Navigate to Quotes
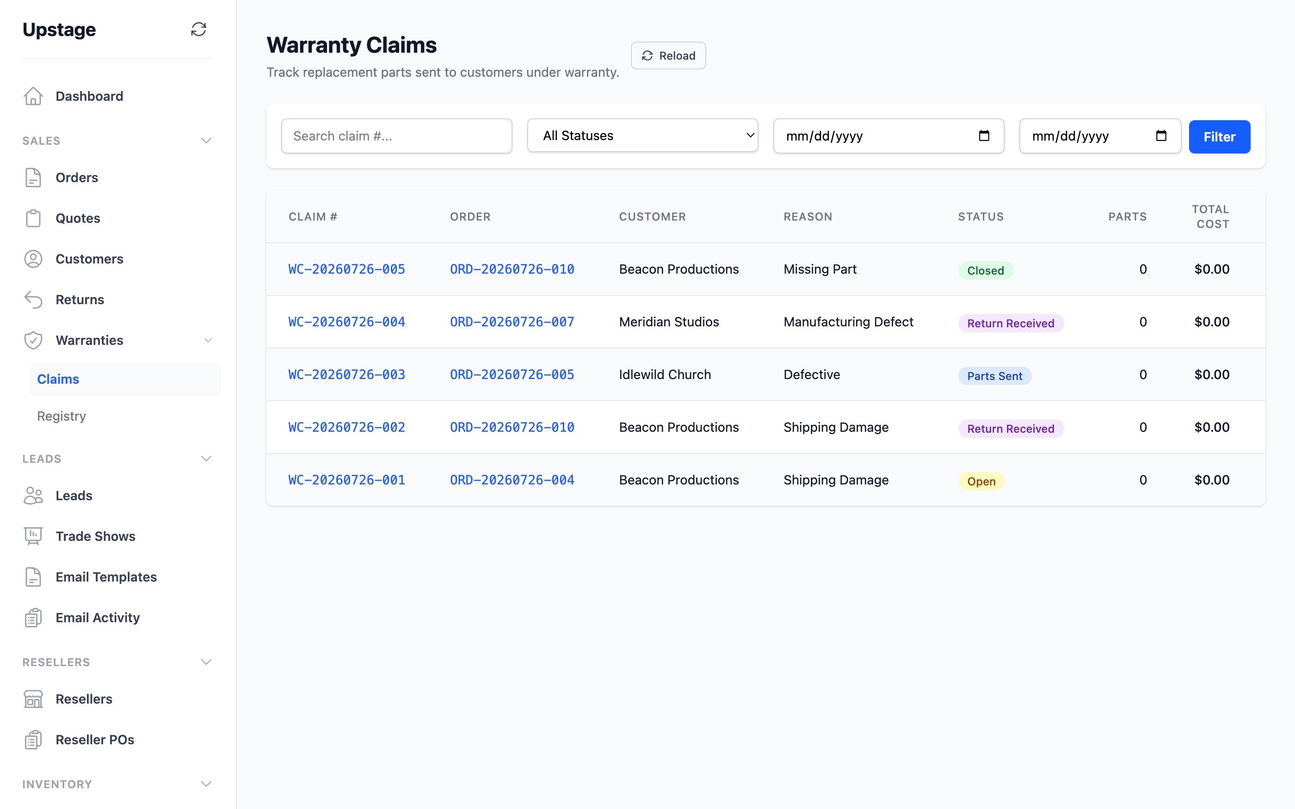The image size is (1295, 809). (78, 218)
